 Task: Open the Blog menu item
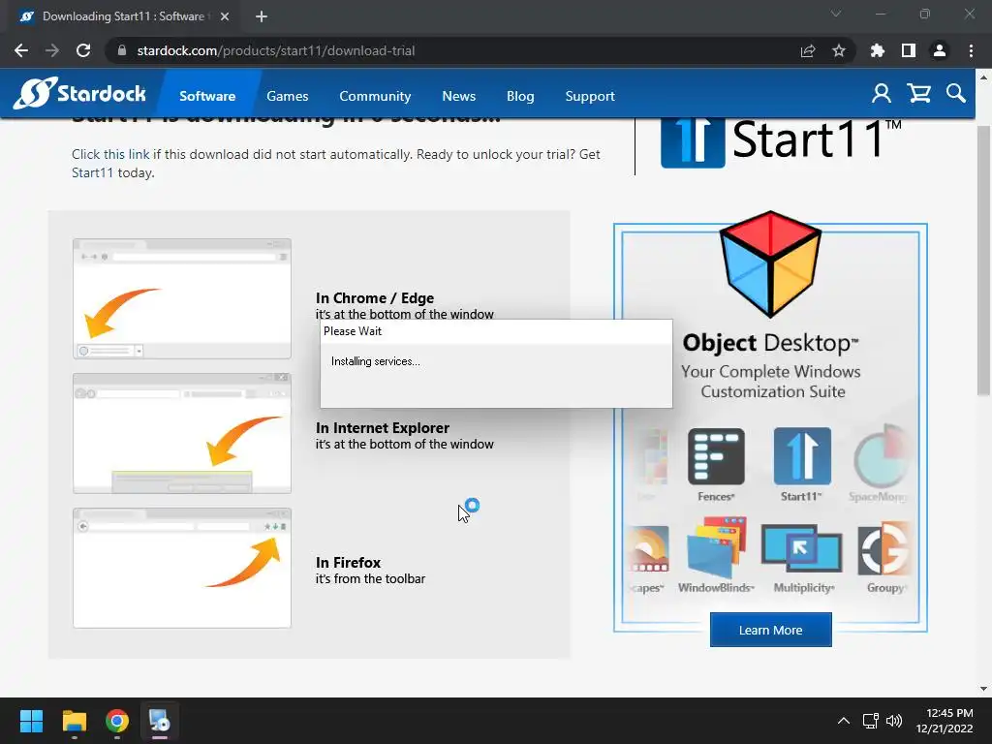[x=520, y=96]
